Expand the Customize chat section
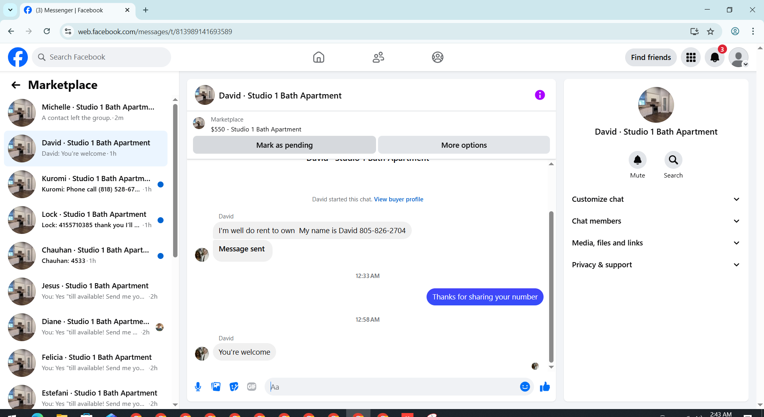764x417 pixels. [x=656, y=199]
